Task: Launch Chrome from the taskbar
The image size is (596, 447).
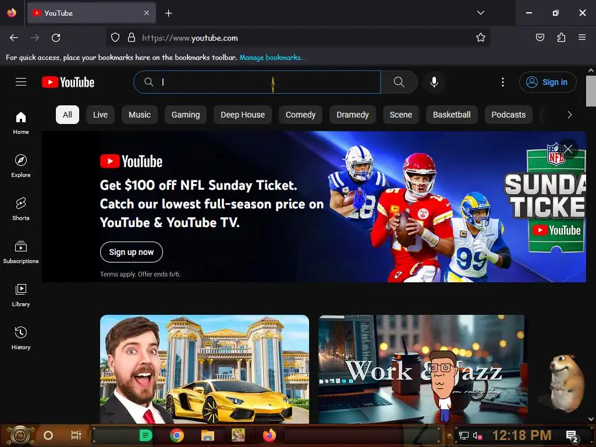Action: point(177,435)
